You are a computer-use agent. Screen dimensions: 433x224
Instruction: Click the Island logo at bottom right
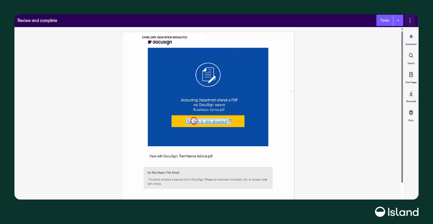(x=397, y=212)
